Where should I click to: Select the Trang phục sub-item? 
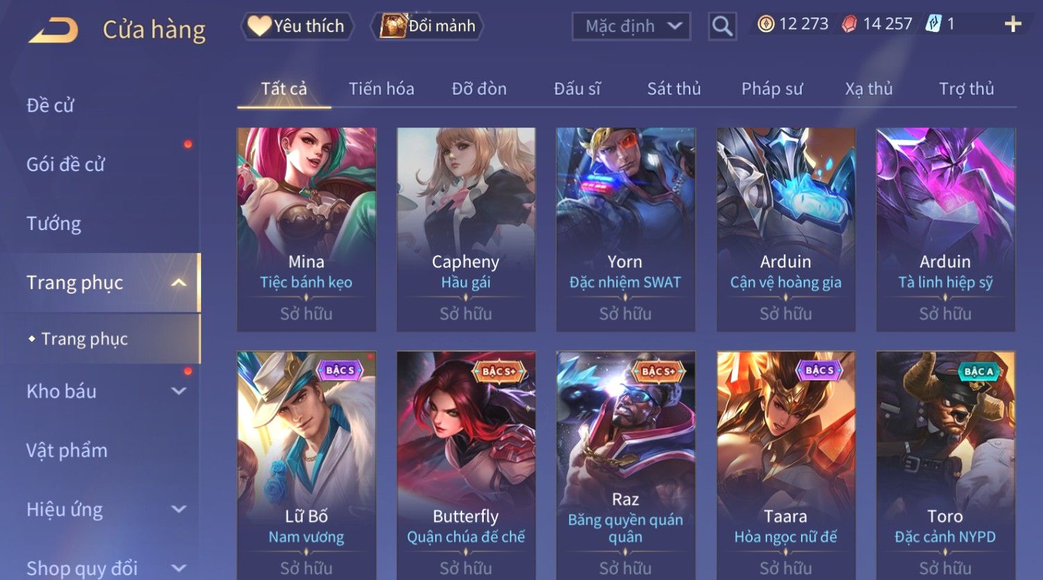click(85, 339)
